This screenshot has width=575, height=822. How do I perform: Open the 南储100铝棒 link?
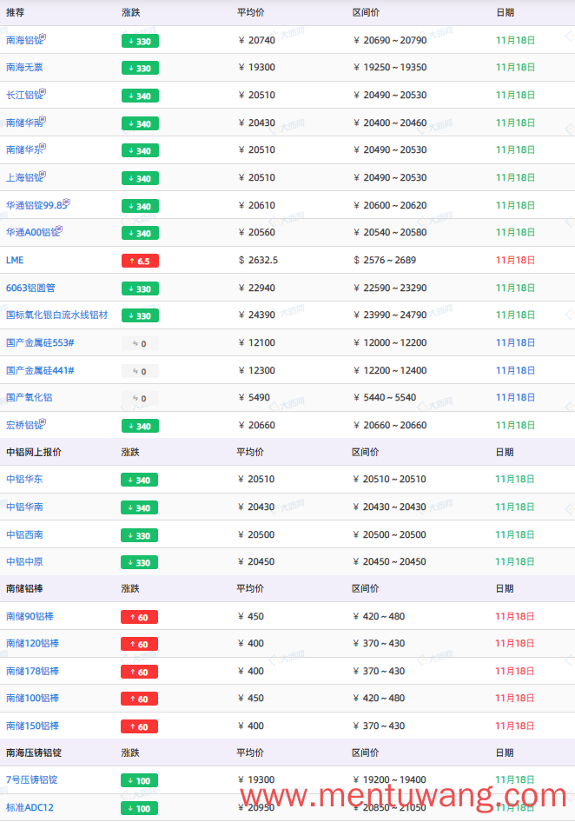pyautogui.click(x=32, y=699)
